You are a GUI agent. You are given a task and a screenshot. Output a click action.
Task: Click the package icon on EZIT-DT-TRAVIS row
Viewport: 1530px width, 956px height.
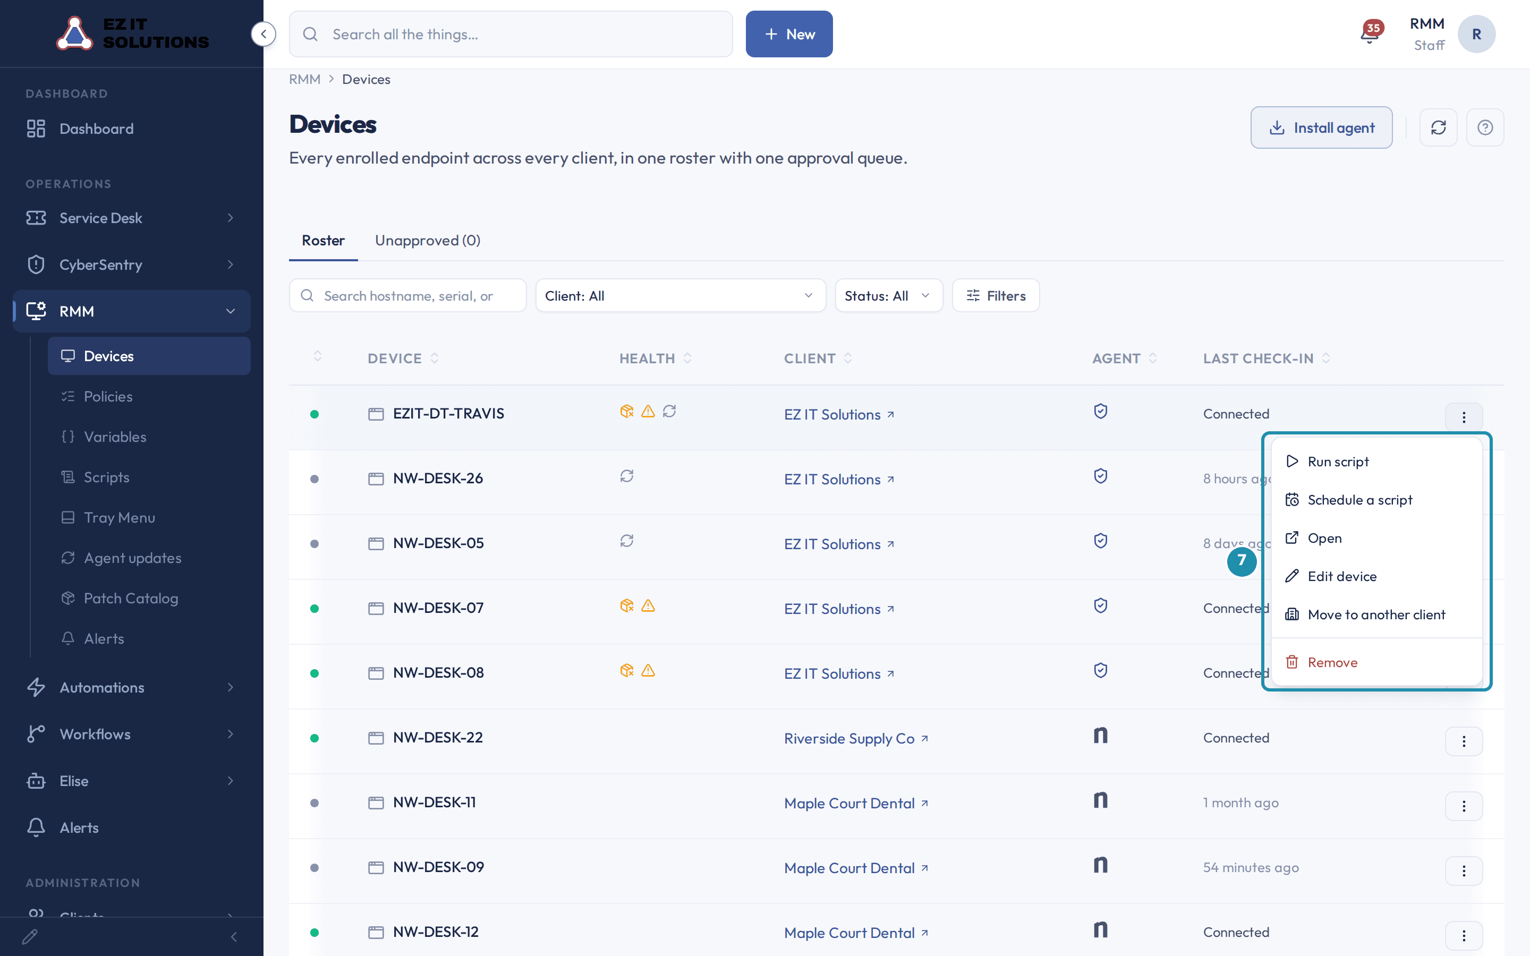click(626, 412)
